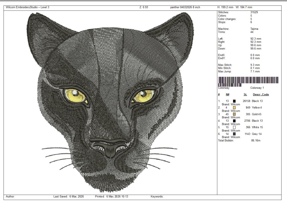Click the 'St.' column header
The width and height of the screenshot is (287, 205).
245,94
